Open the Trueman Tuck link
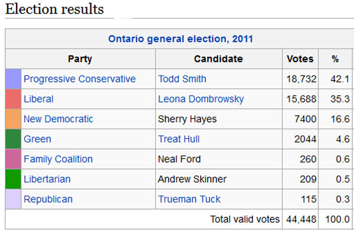The width and height of the screenshot is (354, 235). point(189,199)
